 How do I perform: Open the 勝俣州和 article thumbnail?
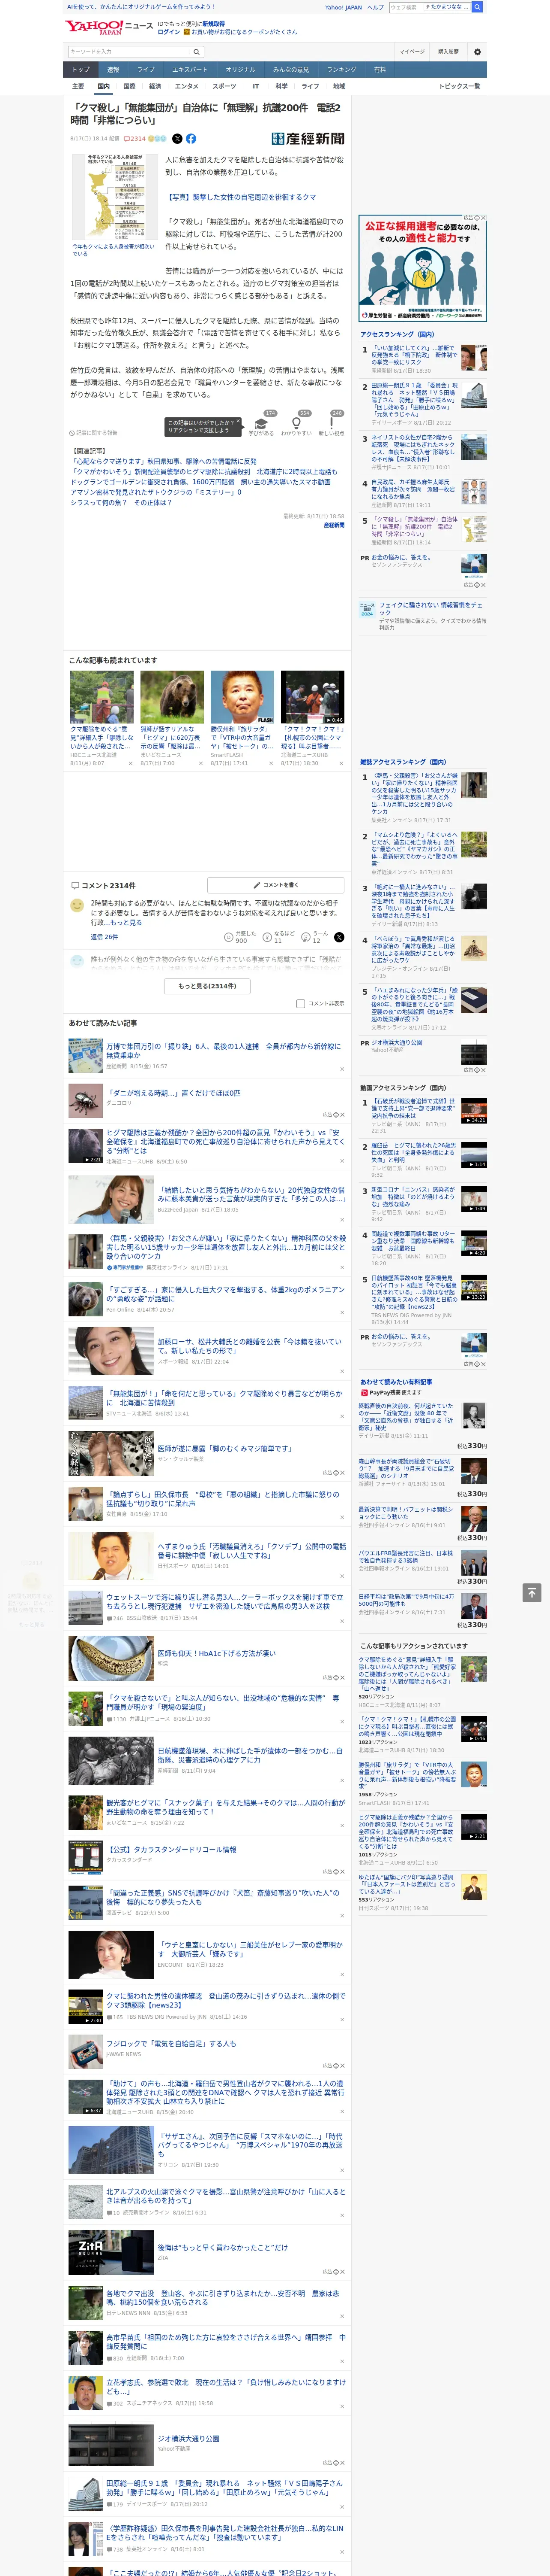tap(242, 697)
